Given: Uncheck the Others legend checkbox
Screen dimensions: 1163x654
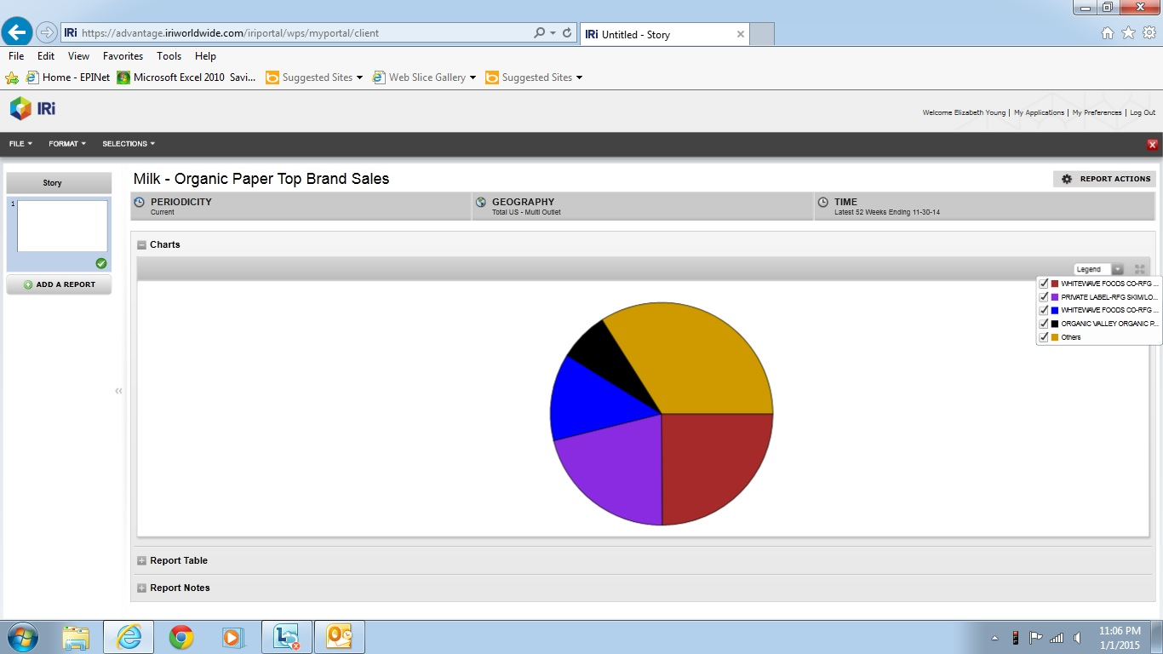Looking at the screenshot, I should click(x=1044, y=337).
